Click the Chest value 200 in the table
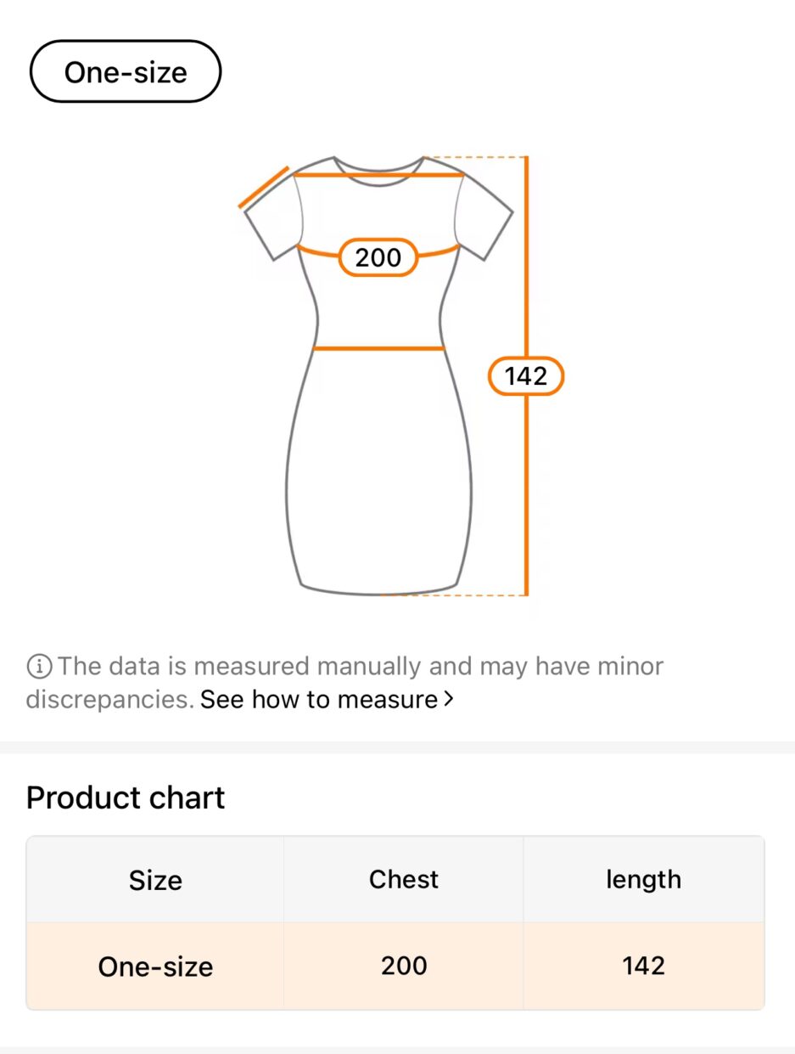This screenshot has height=1054, width=795. [404, 966]
